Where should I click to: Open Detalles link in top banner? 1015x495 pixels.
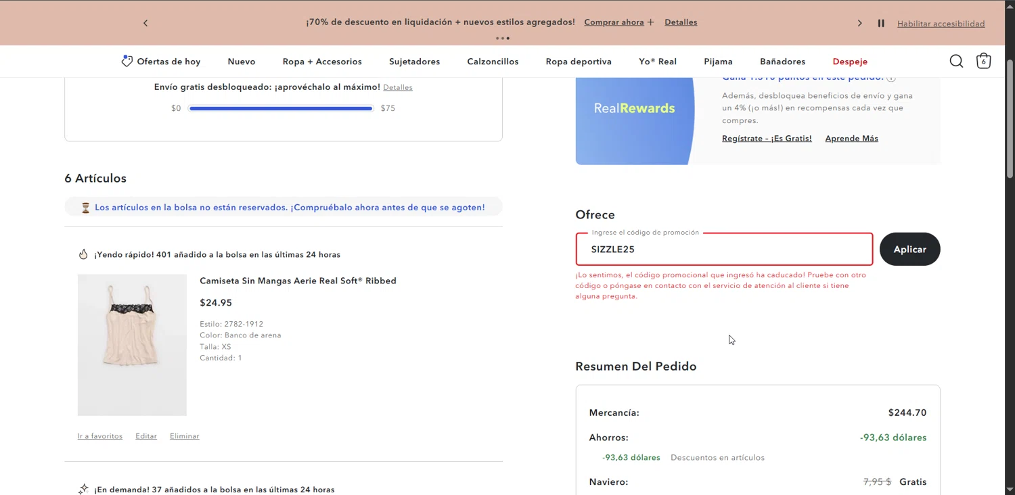[681, 22]
